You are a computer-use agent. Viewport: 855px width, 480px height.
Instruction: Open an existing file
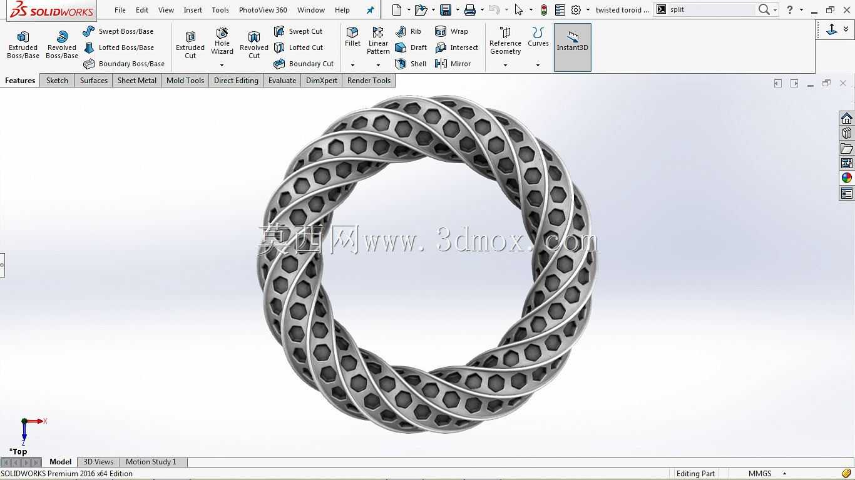click(x=421, y=9)
